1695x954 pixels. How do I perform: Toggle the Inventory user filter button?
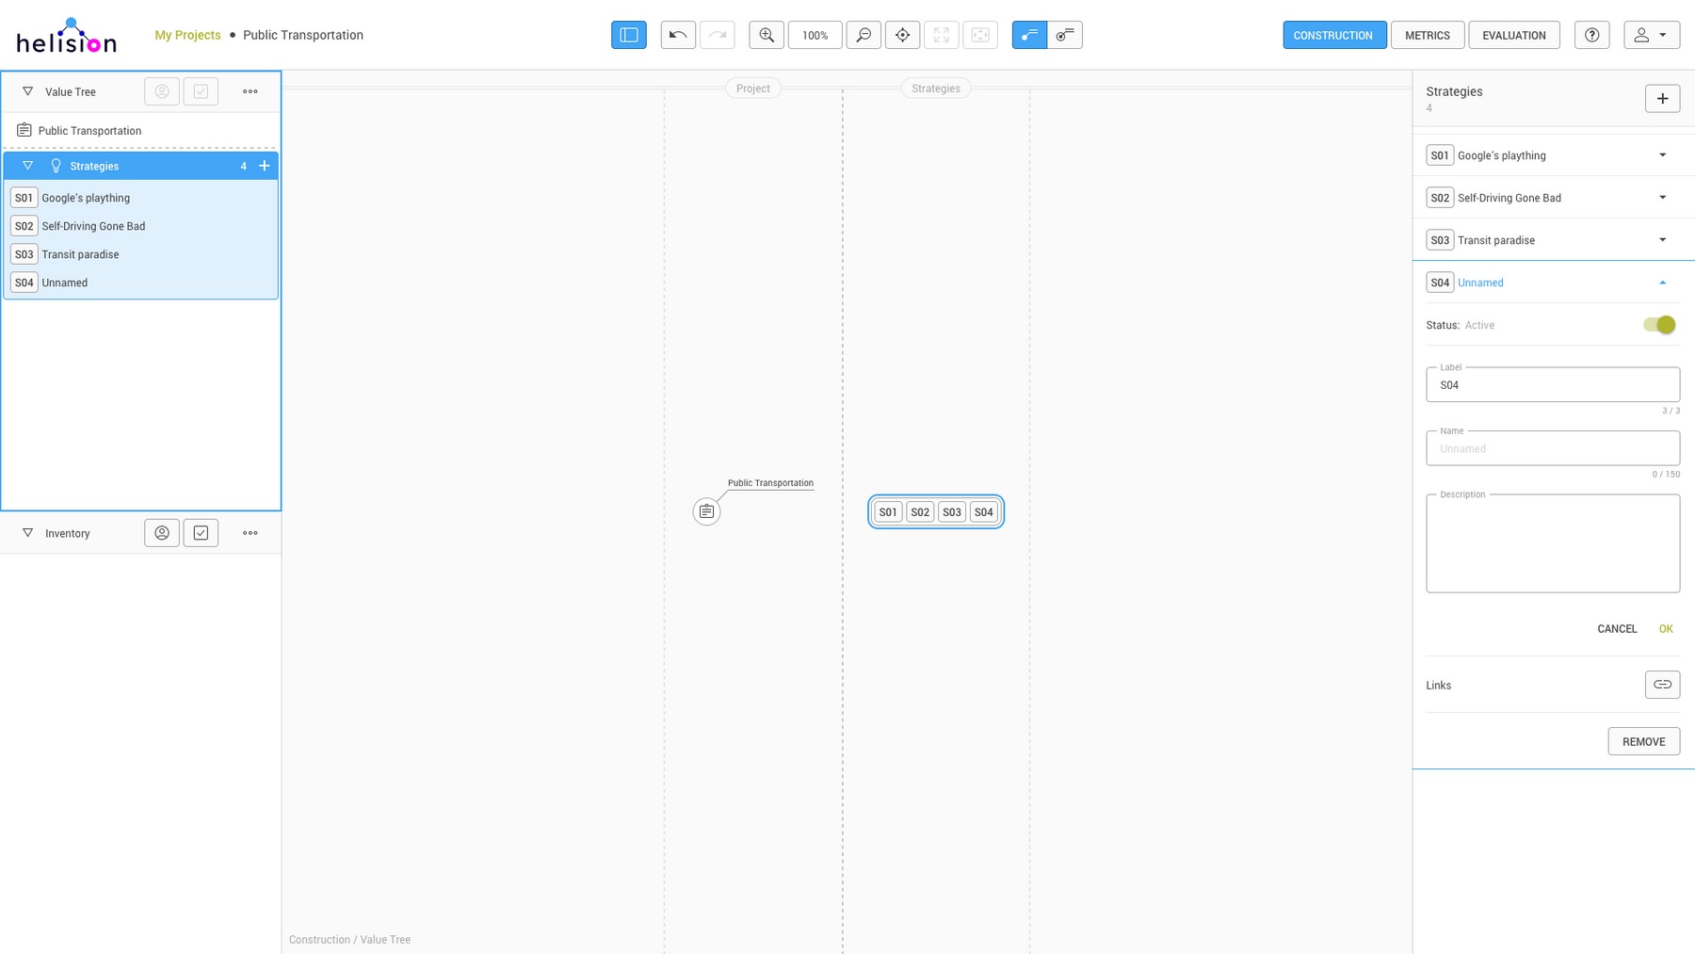[162, 533]
